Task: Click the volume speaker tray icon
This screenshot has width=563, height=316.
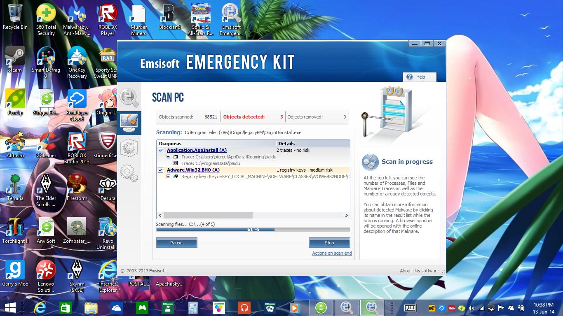Action: 471,308
